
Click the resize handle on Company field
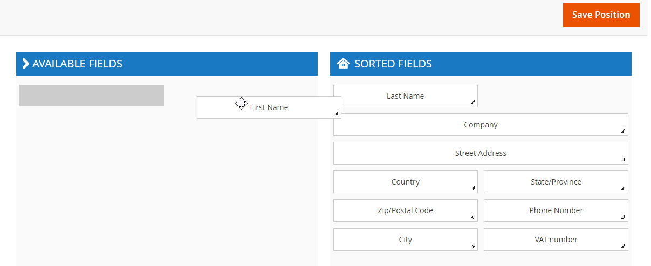[623, 131]
